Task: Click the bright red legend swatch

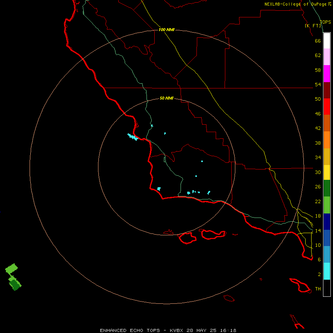Action: pos(327,107)
